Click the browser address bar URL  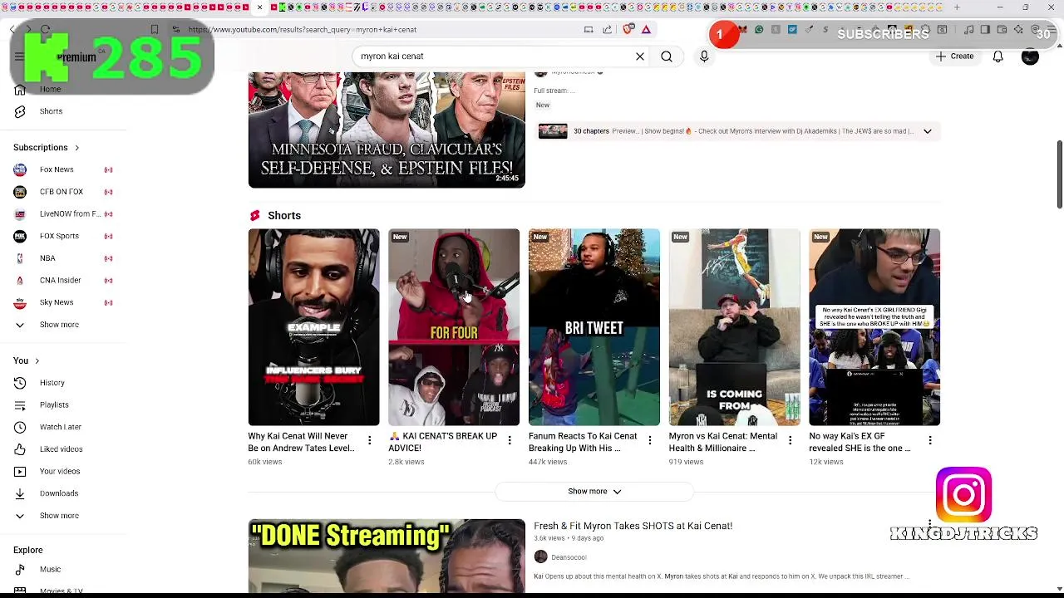(302, 30)
